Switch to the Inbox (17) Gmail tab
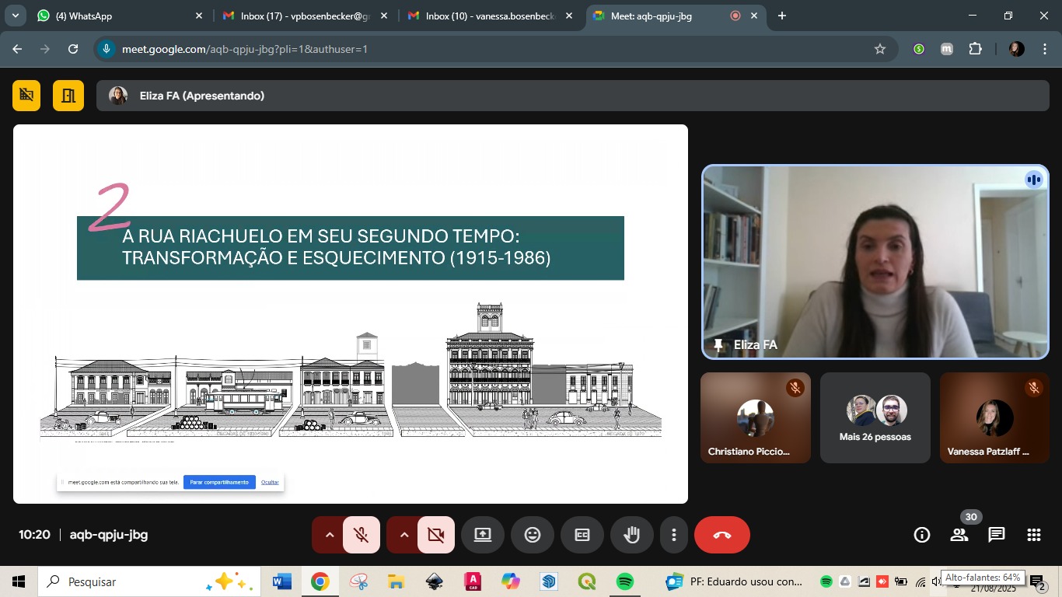Screen dimensions: 1062x597 click(303, 16)
